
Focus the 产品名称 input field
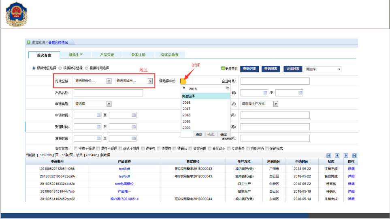(108, 93)
